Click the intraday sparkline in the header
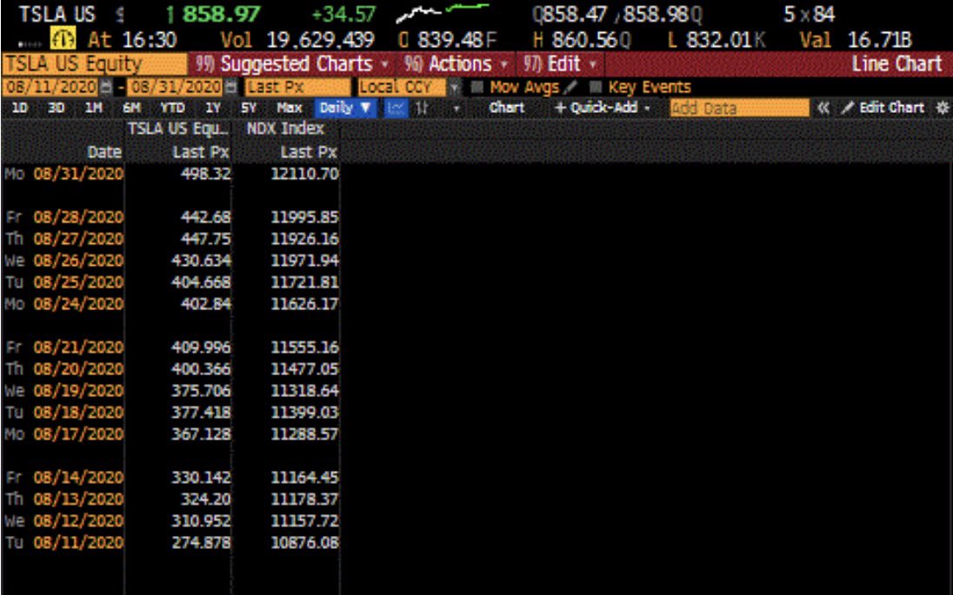The width and height of the screenshot is (953, 595). coord(442,12)
